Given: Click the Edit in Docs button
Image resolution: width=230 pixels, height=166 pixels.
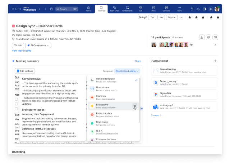Looking at the screenshot, I should click(x=25, y=71).
